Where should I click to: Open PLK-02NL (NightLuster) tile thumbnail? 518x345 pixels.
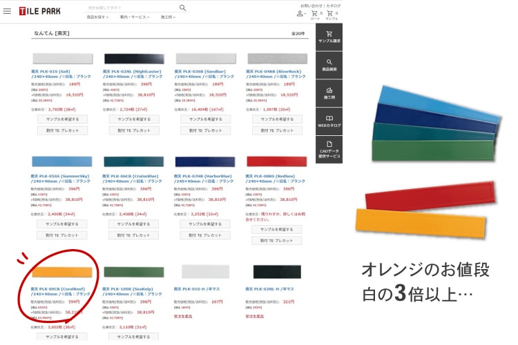point(134,59)
